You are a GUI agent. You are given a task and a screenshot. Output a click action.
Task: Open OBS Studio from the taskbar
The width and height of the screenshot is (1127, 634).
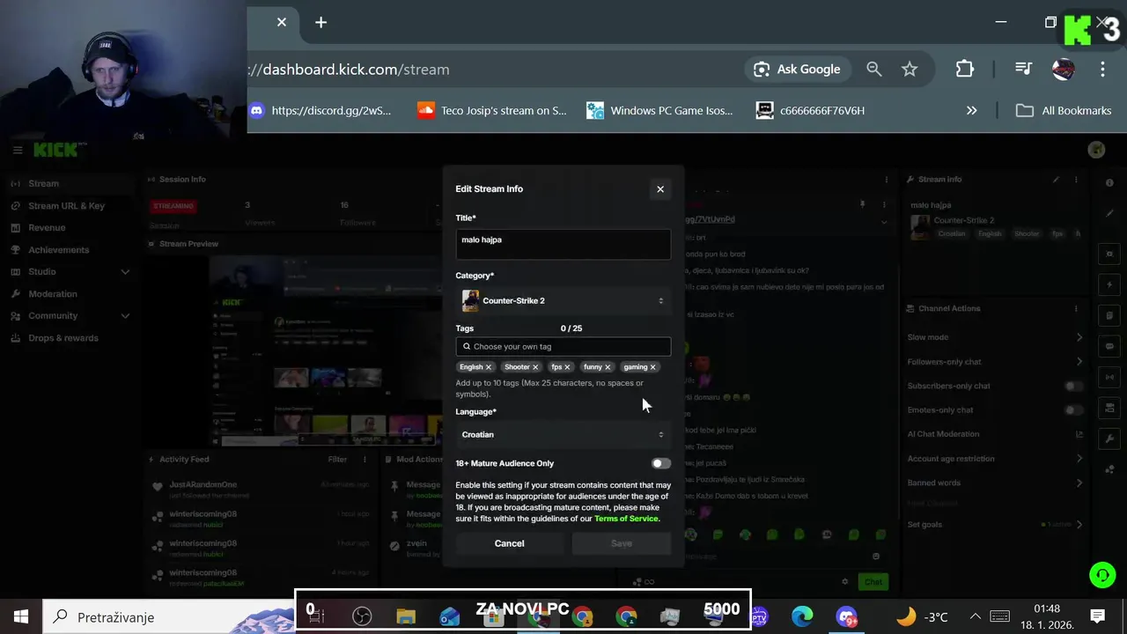[362, 616]
